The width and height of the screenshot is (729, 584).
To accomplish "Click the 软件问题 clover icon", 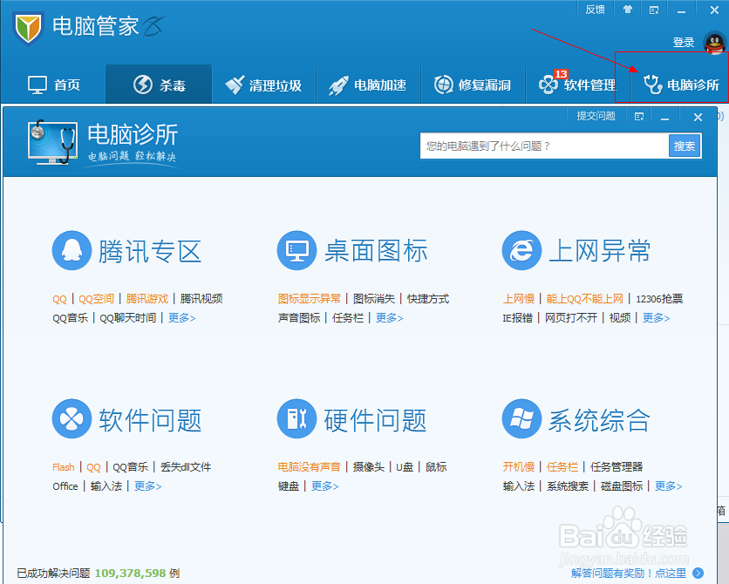I will coord(72,418).
